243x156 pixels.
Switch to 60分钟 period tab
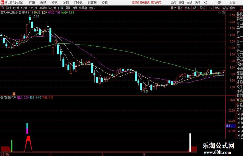[52, 8]
